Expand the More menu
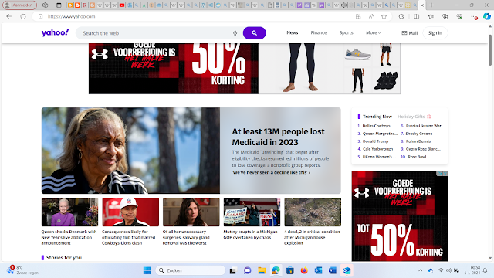The width and height of the screenshot is (494, 278). 373,32
